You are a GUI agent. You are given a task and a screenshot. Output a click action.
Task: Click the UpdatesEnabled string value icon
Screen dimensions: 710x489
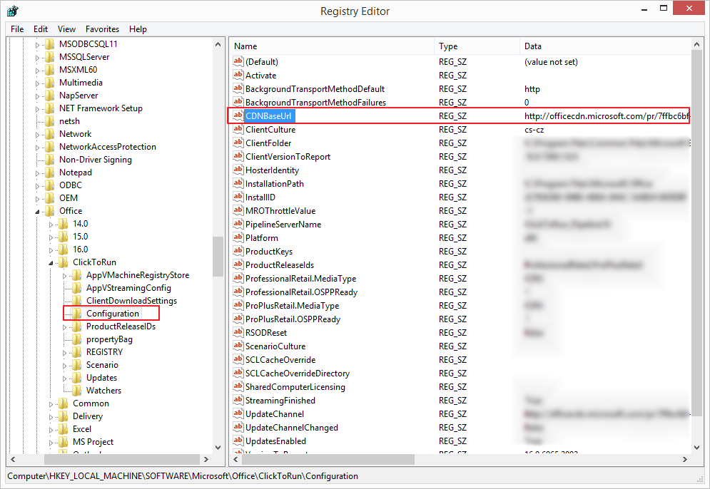tap(238, 441)
